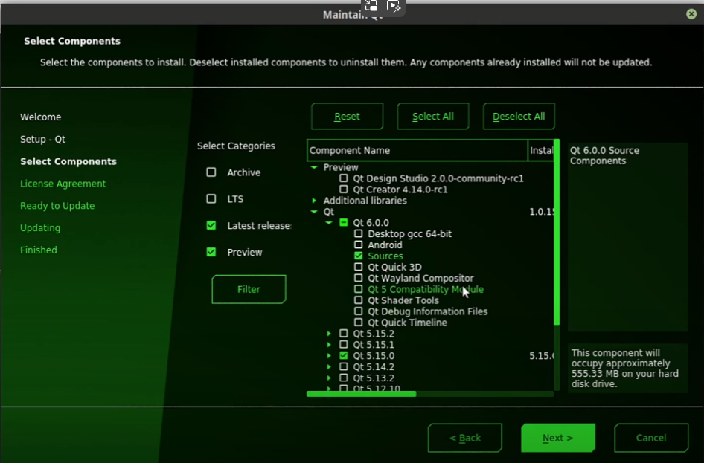Screen dimensions: 704x463
Task: Expand the Qt 5.15.0 node
Action: pos(329,355)
